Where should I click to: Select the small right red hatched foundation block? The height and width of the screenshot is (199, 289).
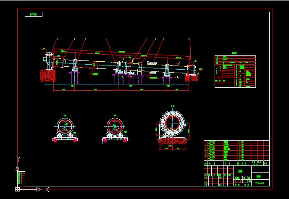(192, 78)
